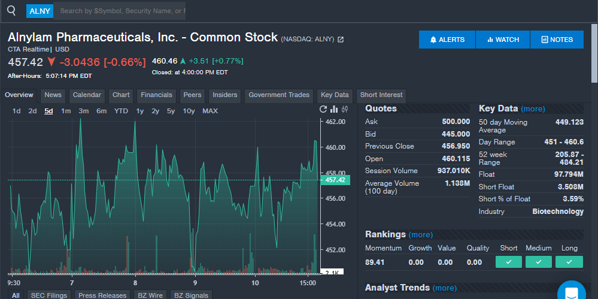Toggle the Medium ranking checkmark
The height and width of the screenshot is (299, 598).
point(539,262)
